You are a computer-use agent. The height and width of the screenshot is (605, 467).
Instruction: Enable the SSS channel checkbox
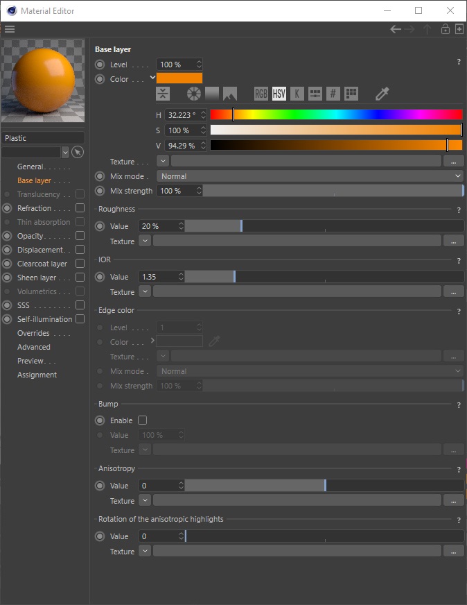pos(80,305)
